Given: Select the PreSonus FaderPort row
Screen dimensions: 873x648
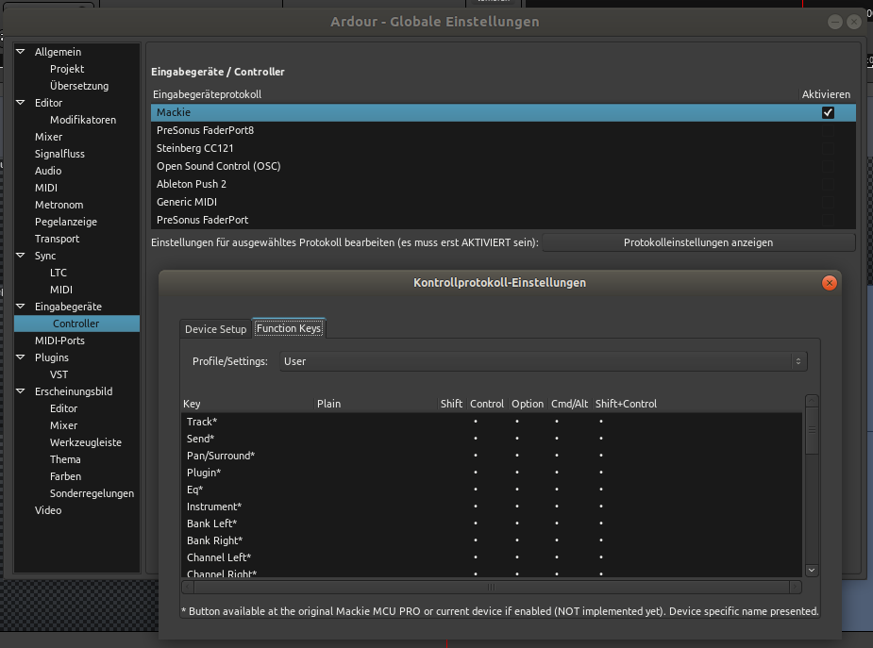Looking at the screenshot, I should point(503,220).
